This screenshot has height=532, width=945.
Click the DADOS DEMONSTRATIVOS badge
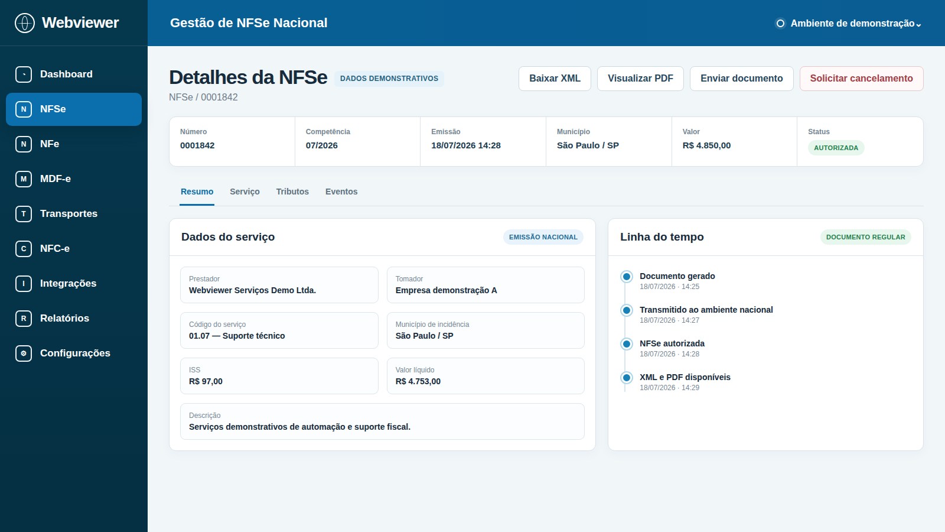tap(389, 79)
